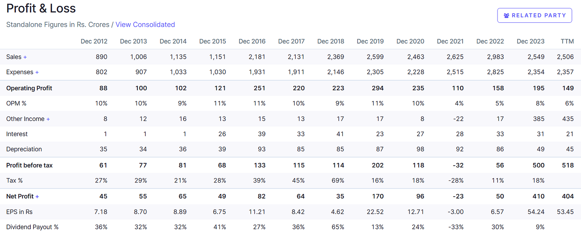581x234 pixels.
Task: Click the people icon in Related Party button
Action: coord(506,16)
